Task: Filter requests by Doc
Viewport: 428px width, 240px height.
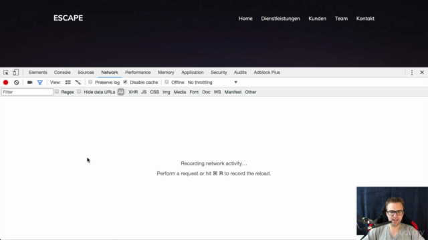Action: click(x=206, y=92)
